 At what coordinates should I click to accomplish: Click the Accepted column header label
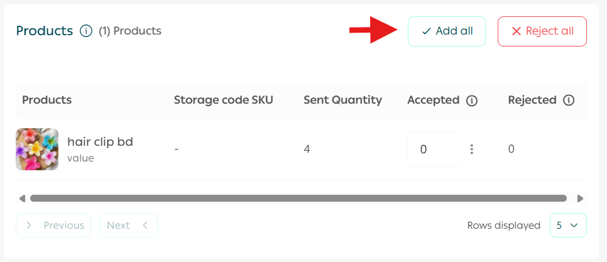(433, 100)
